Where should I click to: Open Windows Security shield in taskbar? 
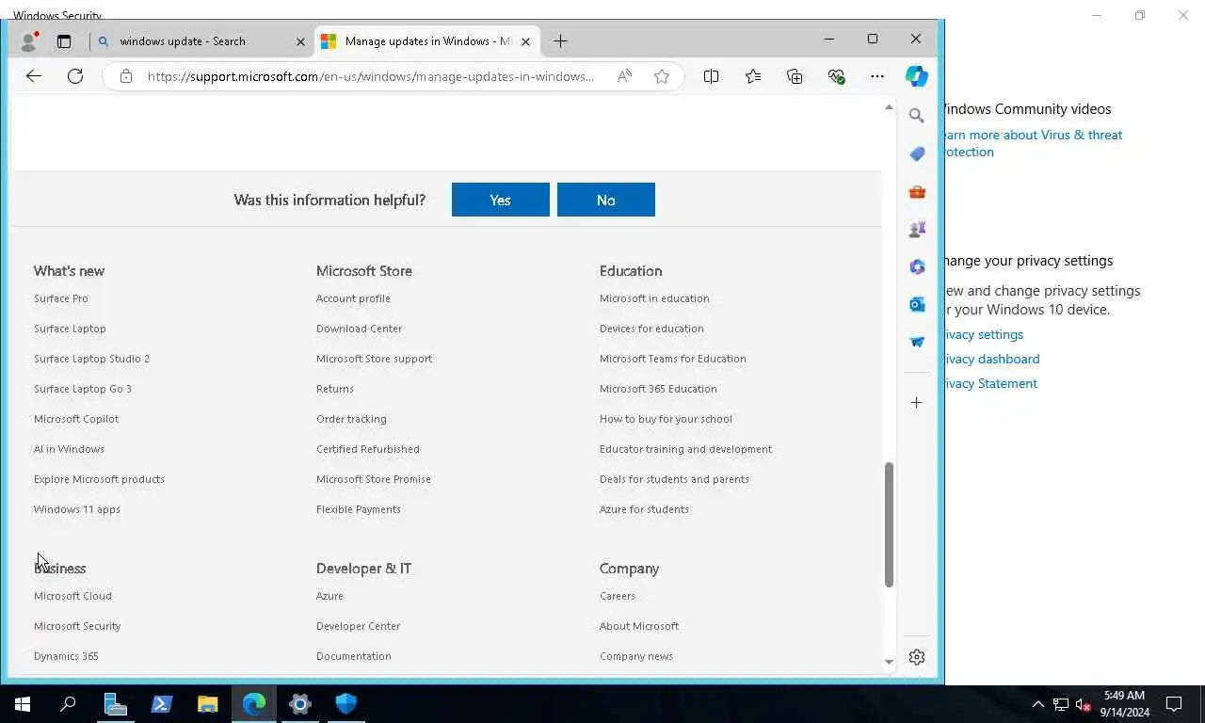point(346,704)
